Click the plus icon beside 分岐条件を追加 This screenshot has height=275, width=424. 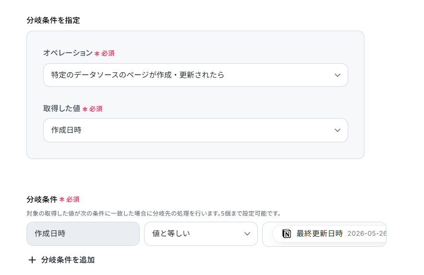pyautogui.click(x=32, y=260)
